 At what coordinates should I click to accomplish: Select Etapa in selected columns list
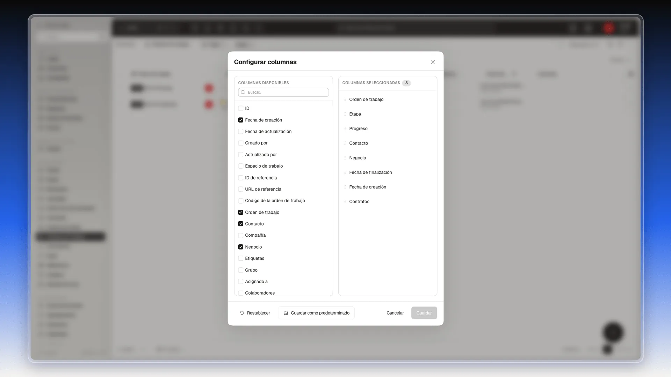[355, 114]
